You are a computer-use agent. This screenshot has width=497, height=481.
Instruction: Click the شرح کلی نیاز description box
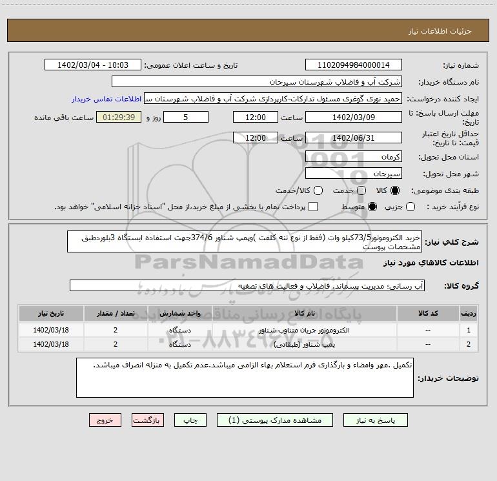click(x=245, y=241)
